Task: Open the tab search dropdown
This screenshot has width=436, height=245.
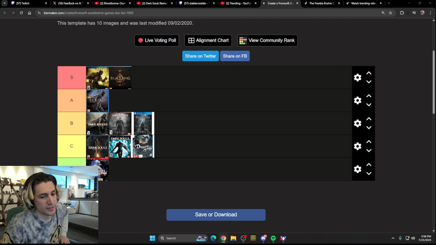Action: click(5, 3)
